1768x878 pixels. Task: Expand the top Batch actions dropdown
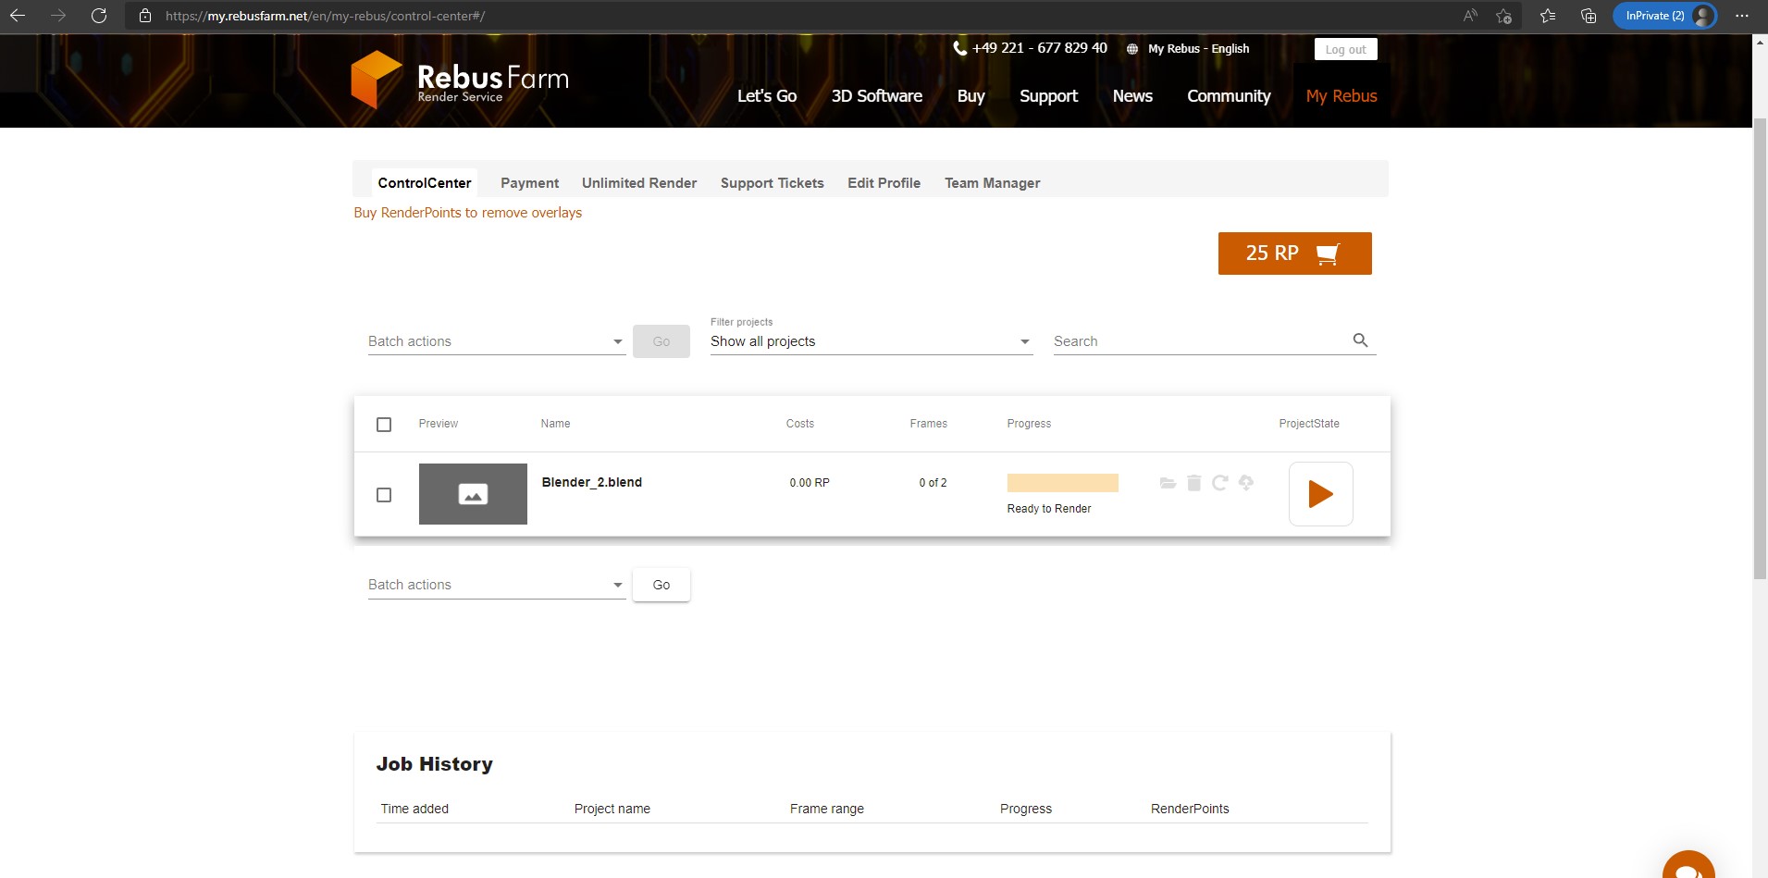496,341
